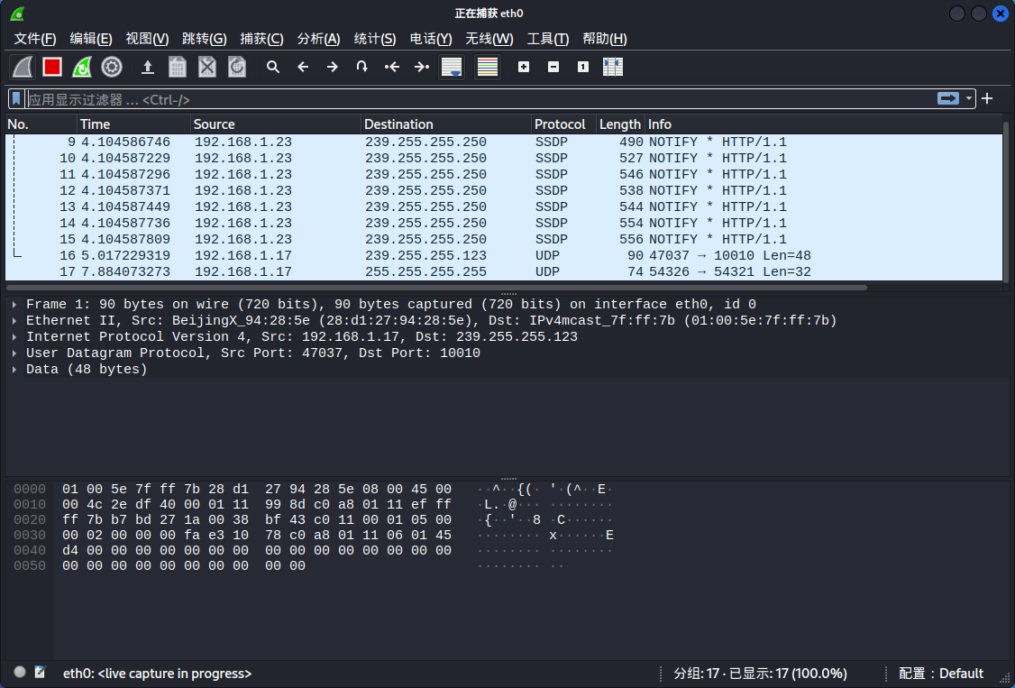Open find packet magnifier icon
The image size is (1015, 688).
click(x=273, y=67)
